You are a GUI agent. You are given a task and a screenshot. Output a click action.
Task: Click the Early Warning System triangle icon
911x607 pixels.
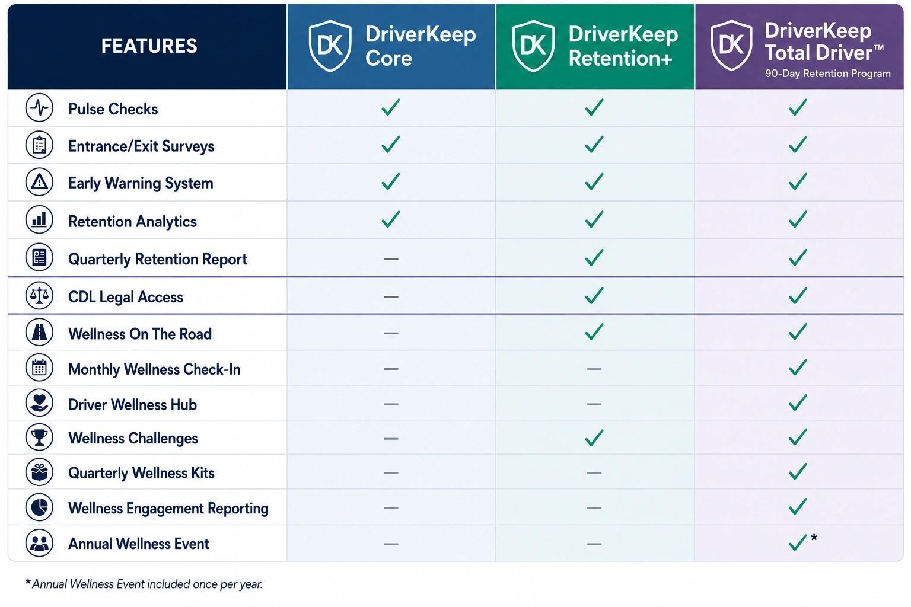tap(40, 182)
